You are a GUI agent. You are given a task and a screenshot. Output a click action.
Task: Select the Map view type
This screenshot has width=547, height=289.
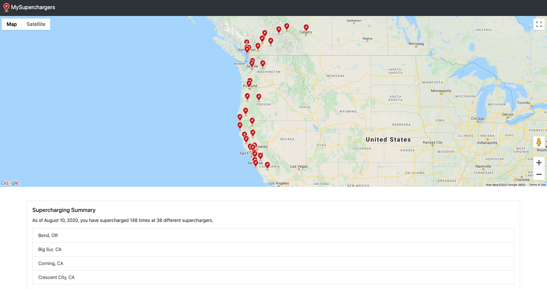[x=12, y=24]
